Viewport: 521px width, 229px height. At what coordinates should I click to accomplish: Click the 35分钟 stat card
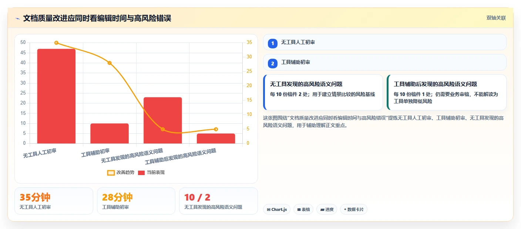point(54,201)
